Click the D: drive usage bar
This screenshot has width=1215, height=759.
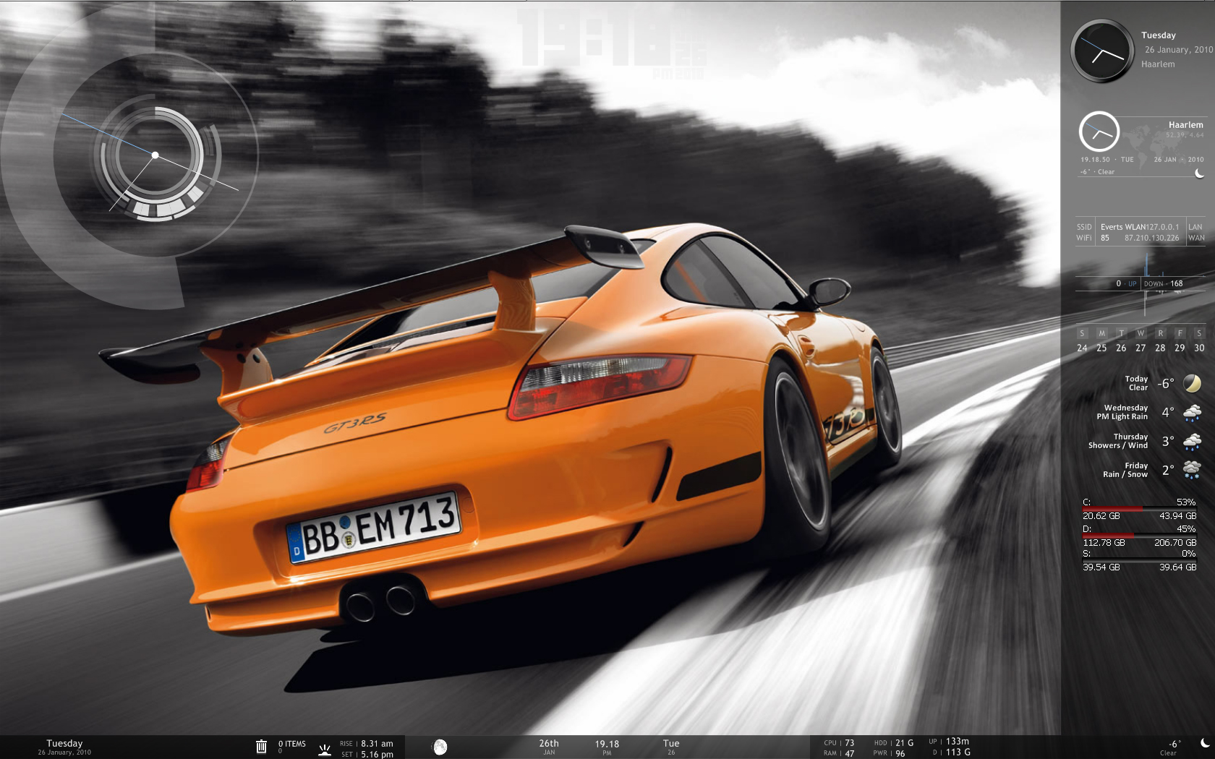pos(1139,536)
